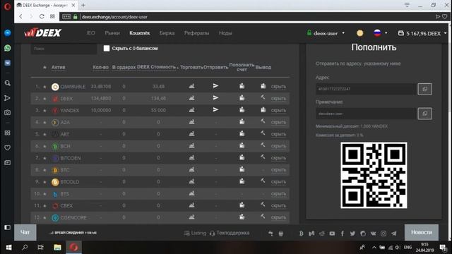This screenshot has height=254, width=452.
Task: Open the Чат button
Action: (25, 232)
